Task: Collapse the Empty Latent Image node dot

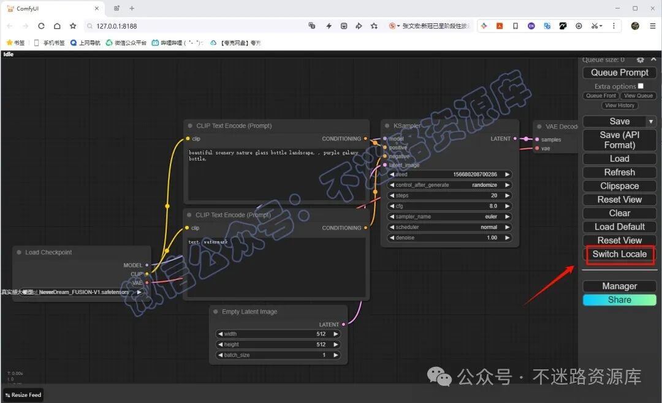Action: pyautogui.click(x=215, y=312)
